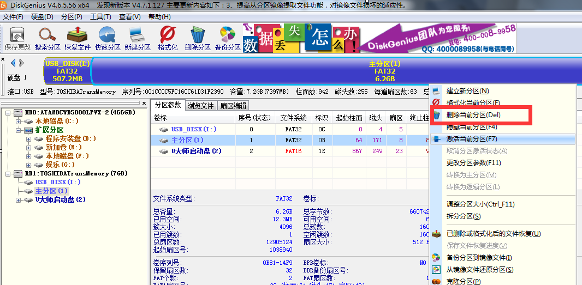Click the 新建分区 toolbar icon
Image resolution: width=582 pixels, height=285 pixels.
(137, 35)
